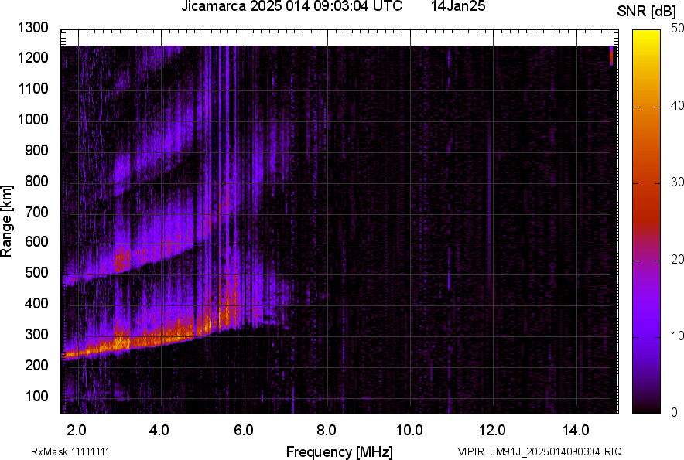Click the range tick label 700
The width and height of the screenshot is (684, 460).
[x=36, y=212]
